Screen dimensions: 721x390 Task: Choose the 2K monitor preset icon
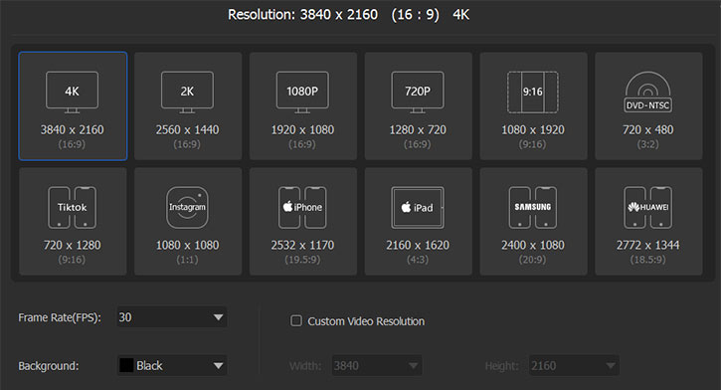point(187,92)
